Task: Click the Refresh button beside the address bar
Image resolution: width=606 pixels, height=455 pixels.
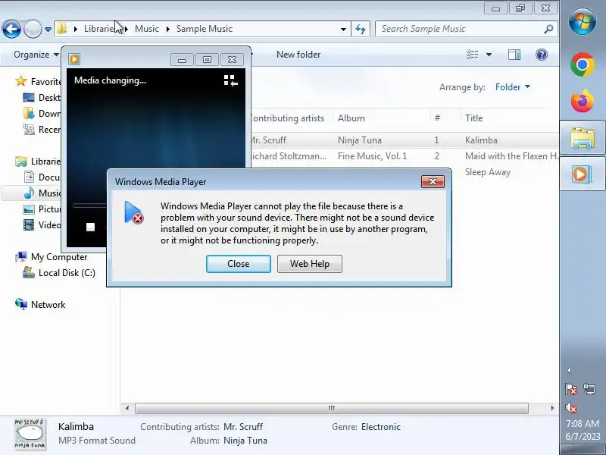Action: click(x=361, y=29)
